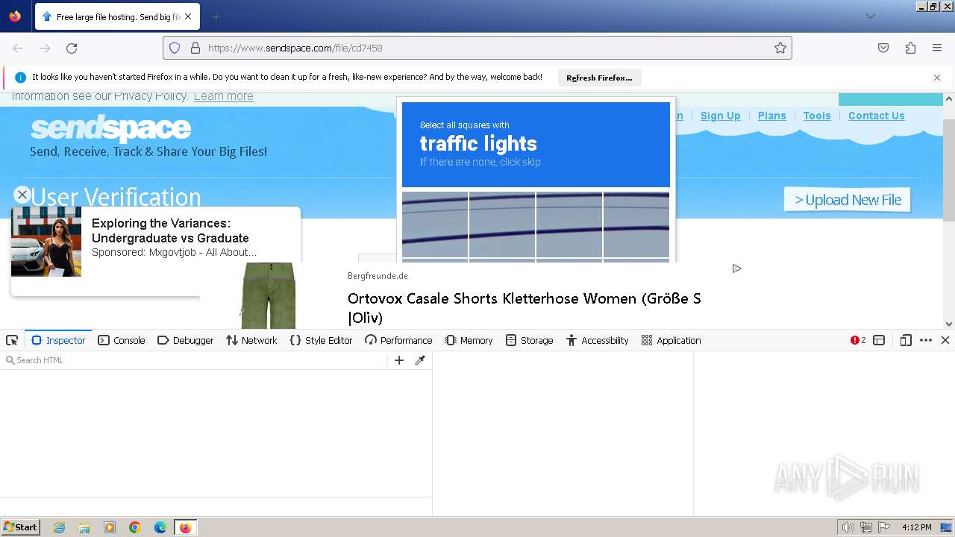The width and height of the screenshot is (955, 537).
Task: Launch Internet Explorer from the taskbar
Action: click(59, 527)
